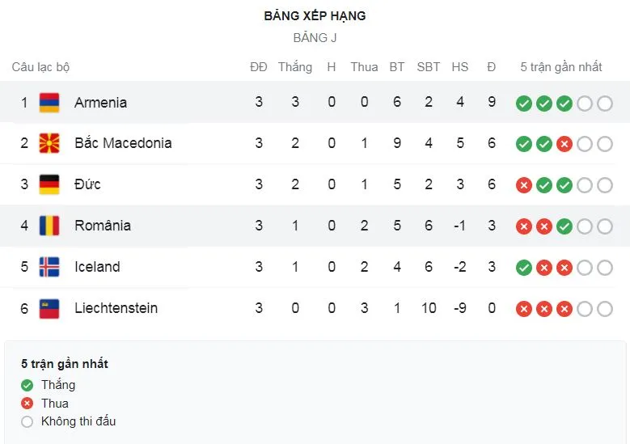Screen dimensions: 630x444
Task: Click the Câu lạc bộ column header
Action: click(40, 67)
